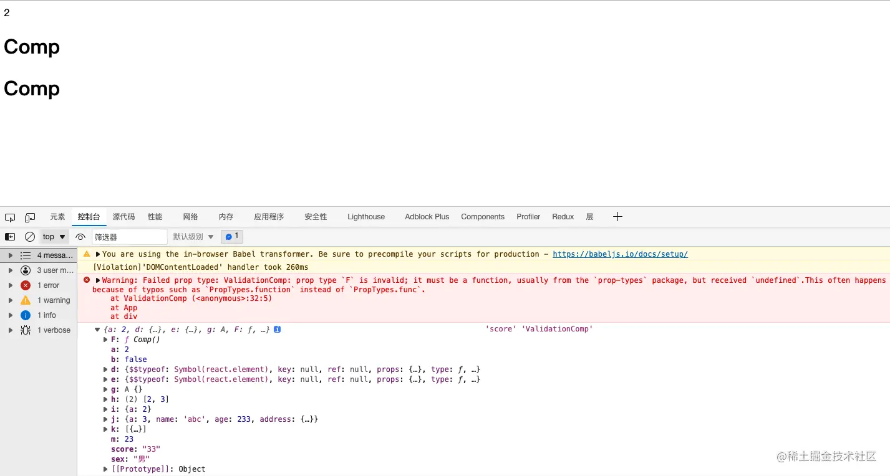Click the list icon beside 4 messages
890x476 pixels.
click(x=26, y=255)
